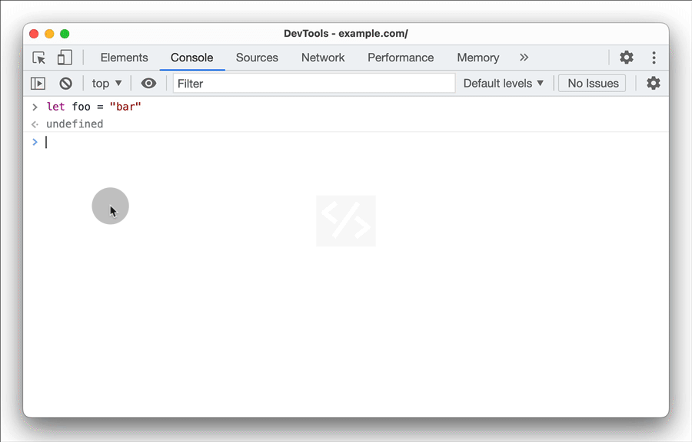This screenshot has height=442, width=692.
Task: Focus the console prompt input line
Action: tap(346, 142)
